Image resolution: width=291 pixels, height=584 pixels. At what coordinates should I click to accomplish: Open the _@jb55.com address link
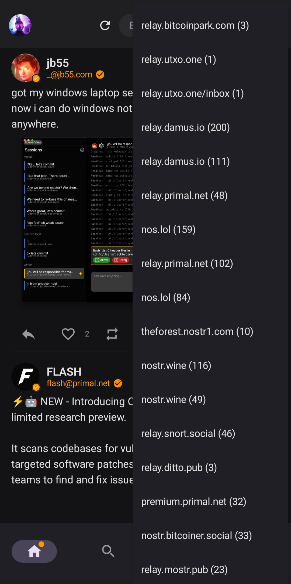[70, 75]
